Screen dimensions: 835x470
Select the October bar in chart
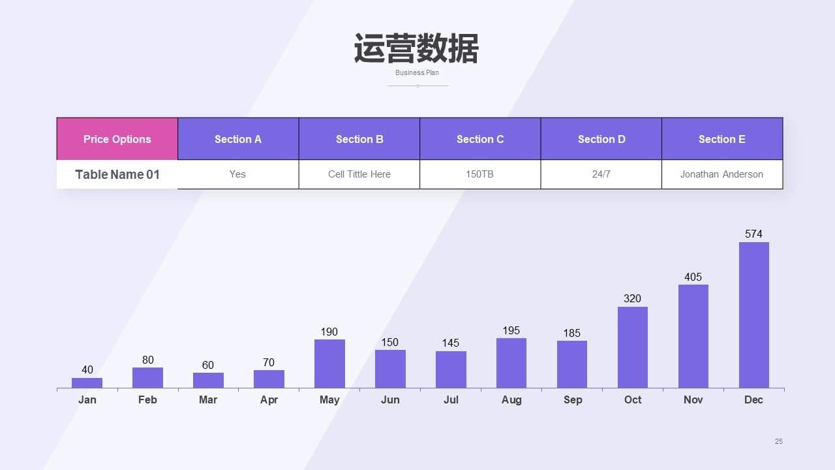coord(632,347)
